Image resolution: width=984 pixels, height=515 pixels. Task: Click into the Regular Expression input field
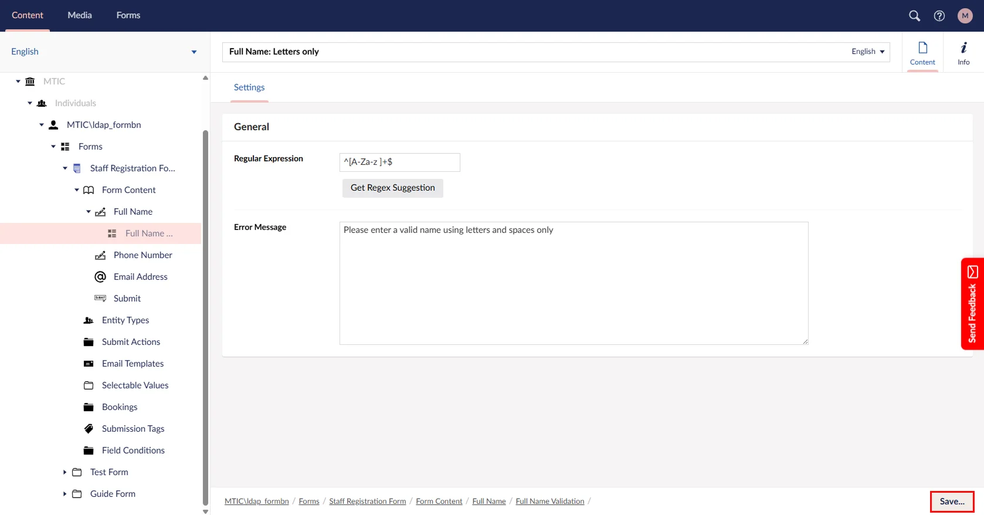pyautogui.click(x=399, y=162)
